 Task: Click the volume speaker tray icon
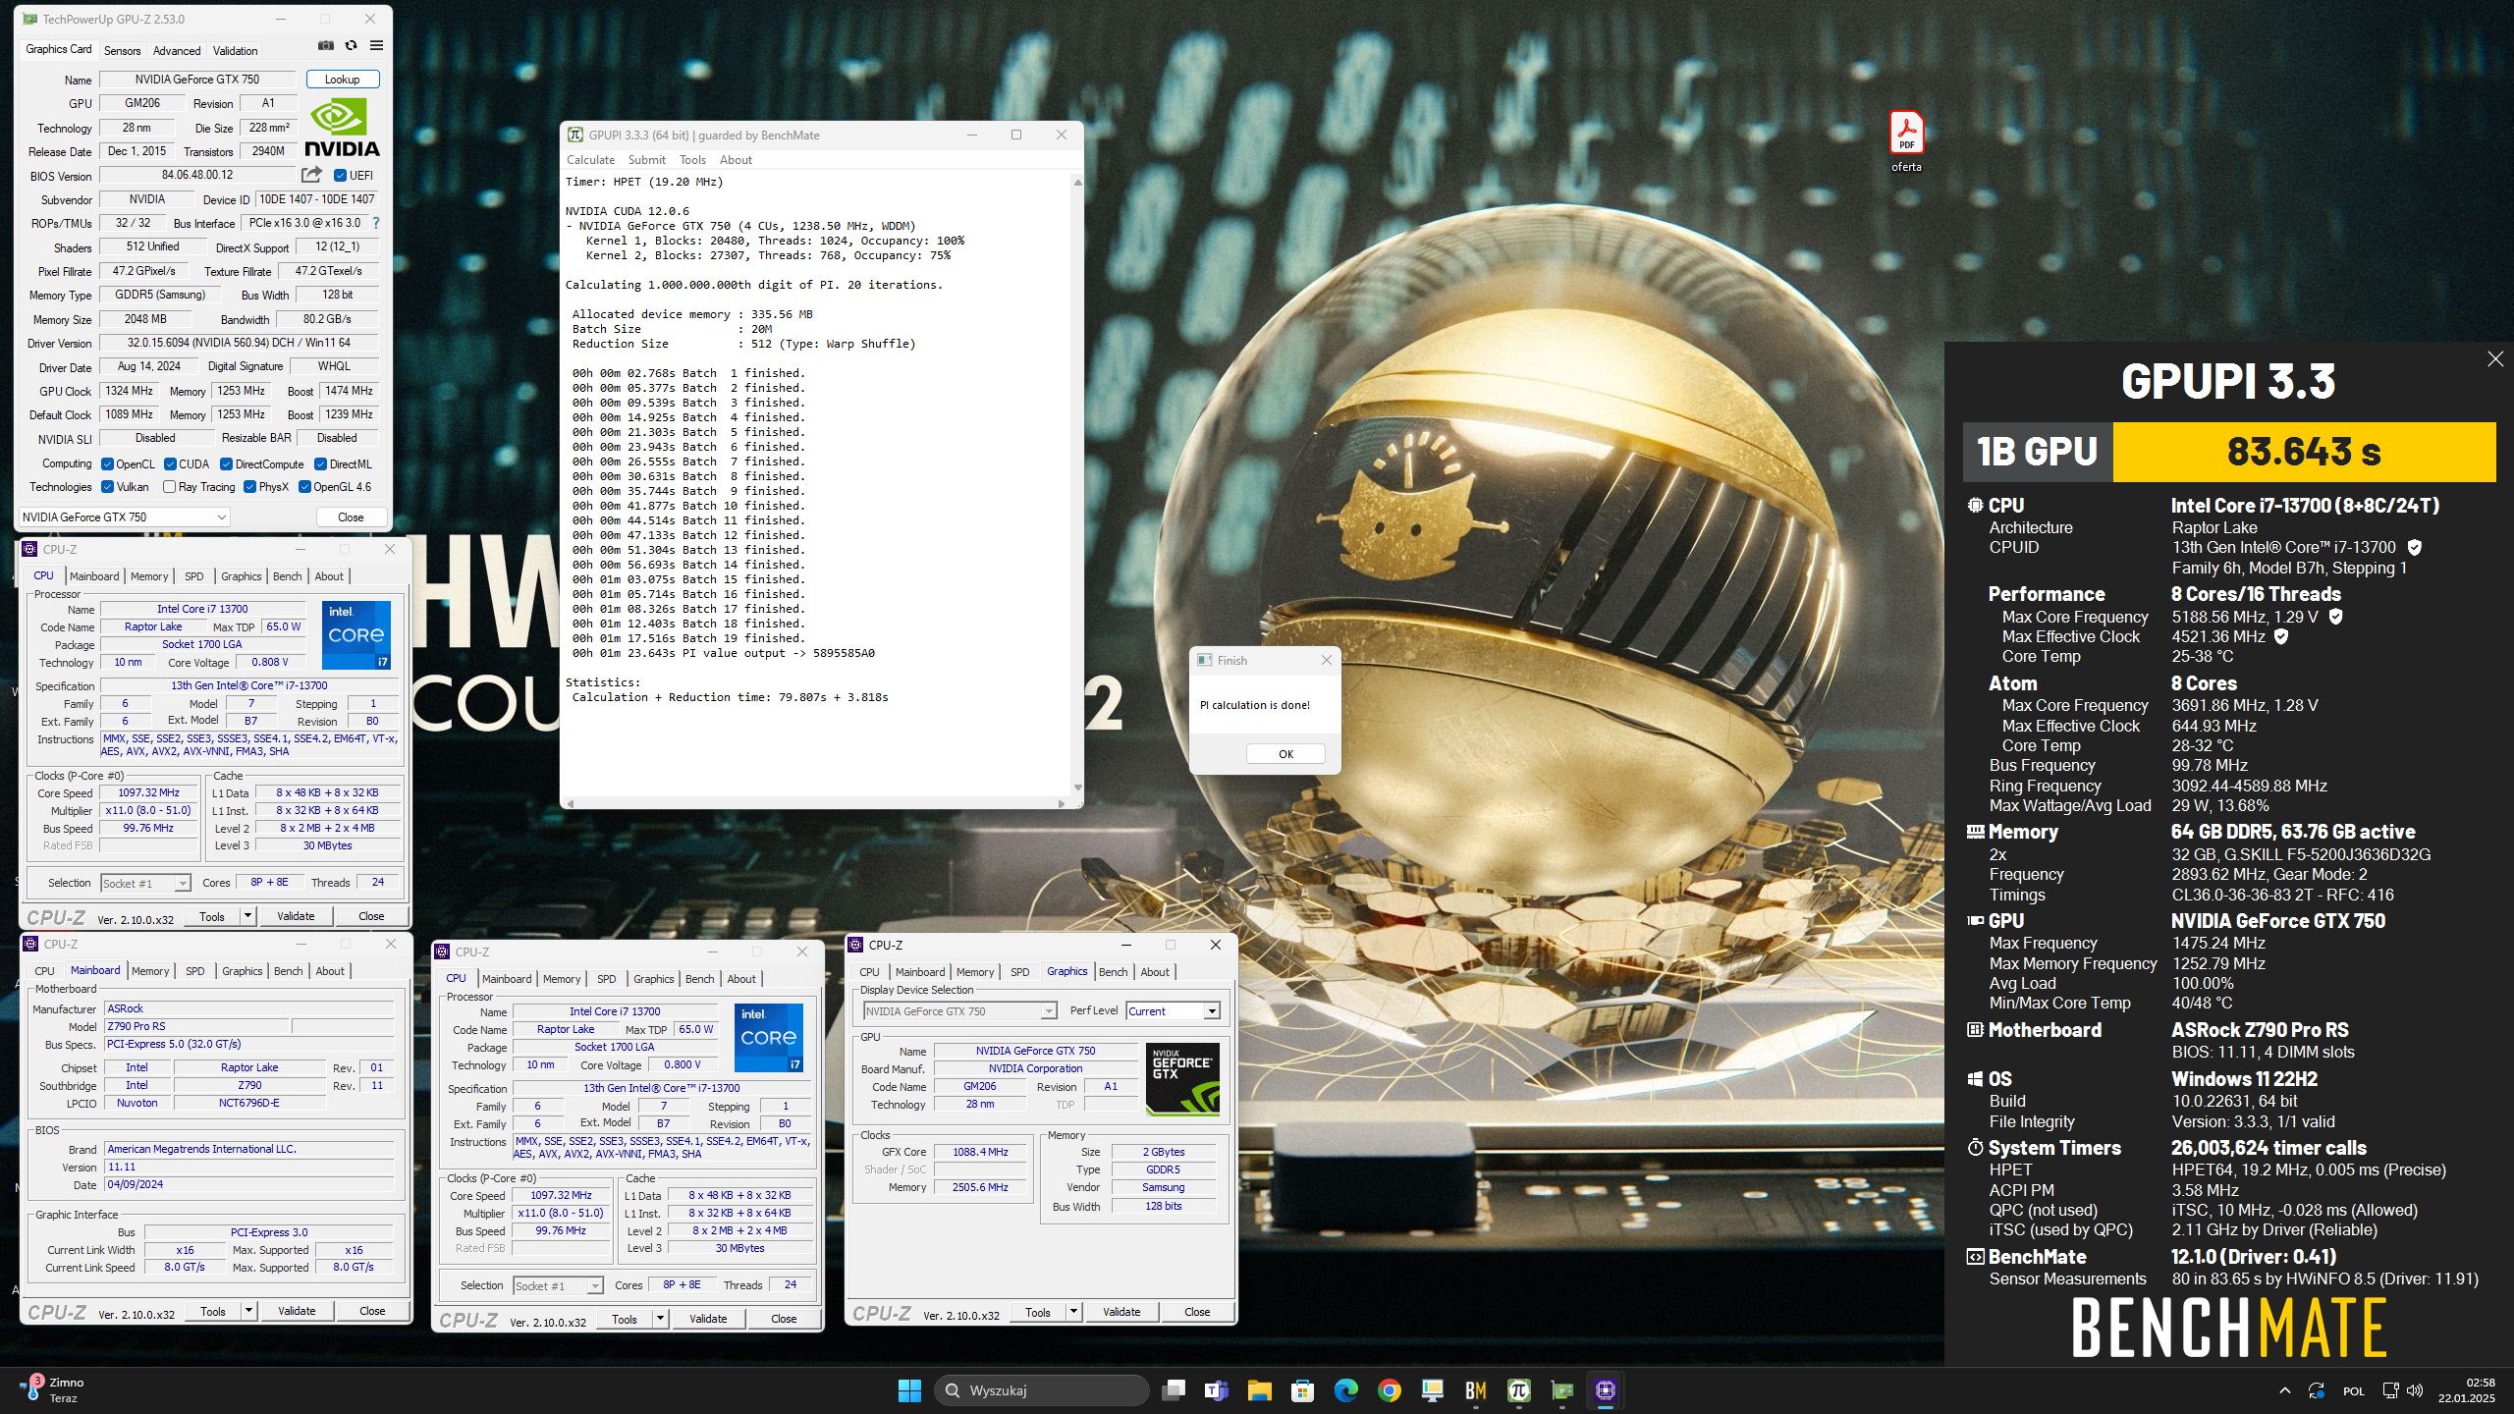click(x=2415, y=1390)
